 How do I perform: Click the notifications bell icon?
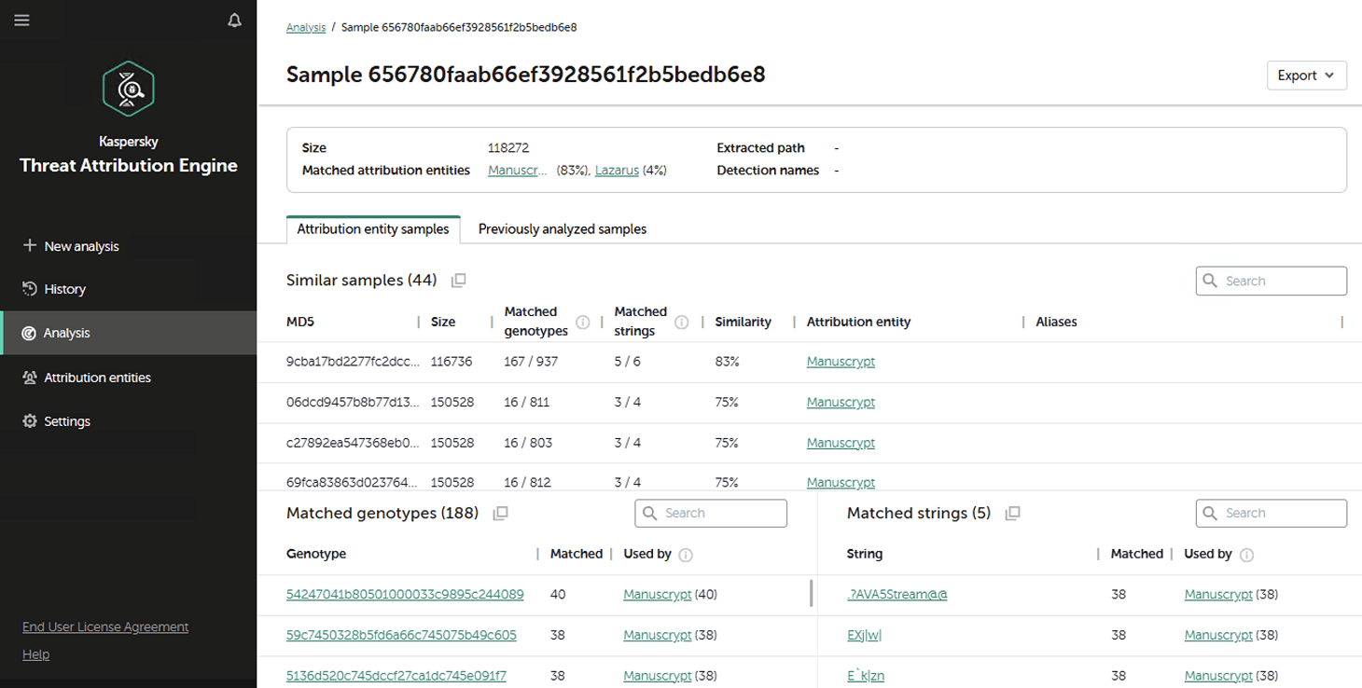tap(234, 21)
